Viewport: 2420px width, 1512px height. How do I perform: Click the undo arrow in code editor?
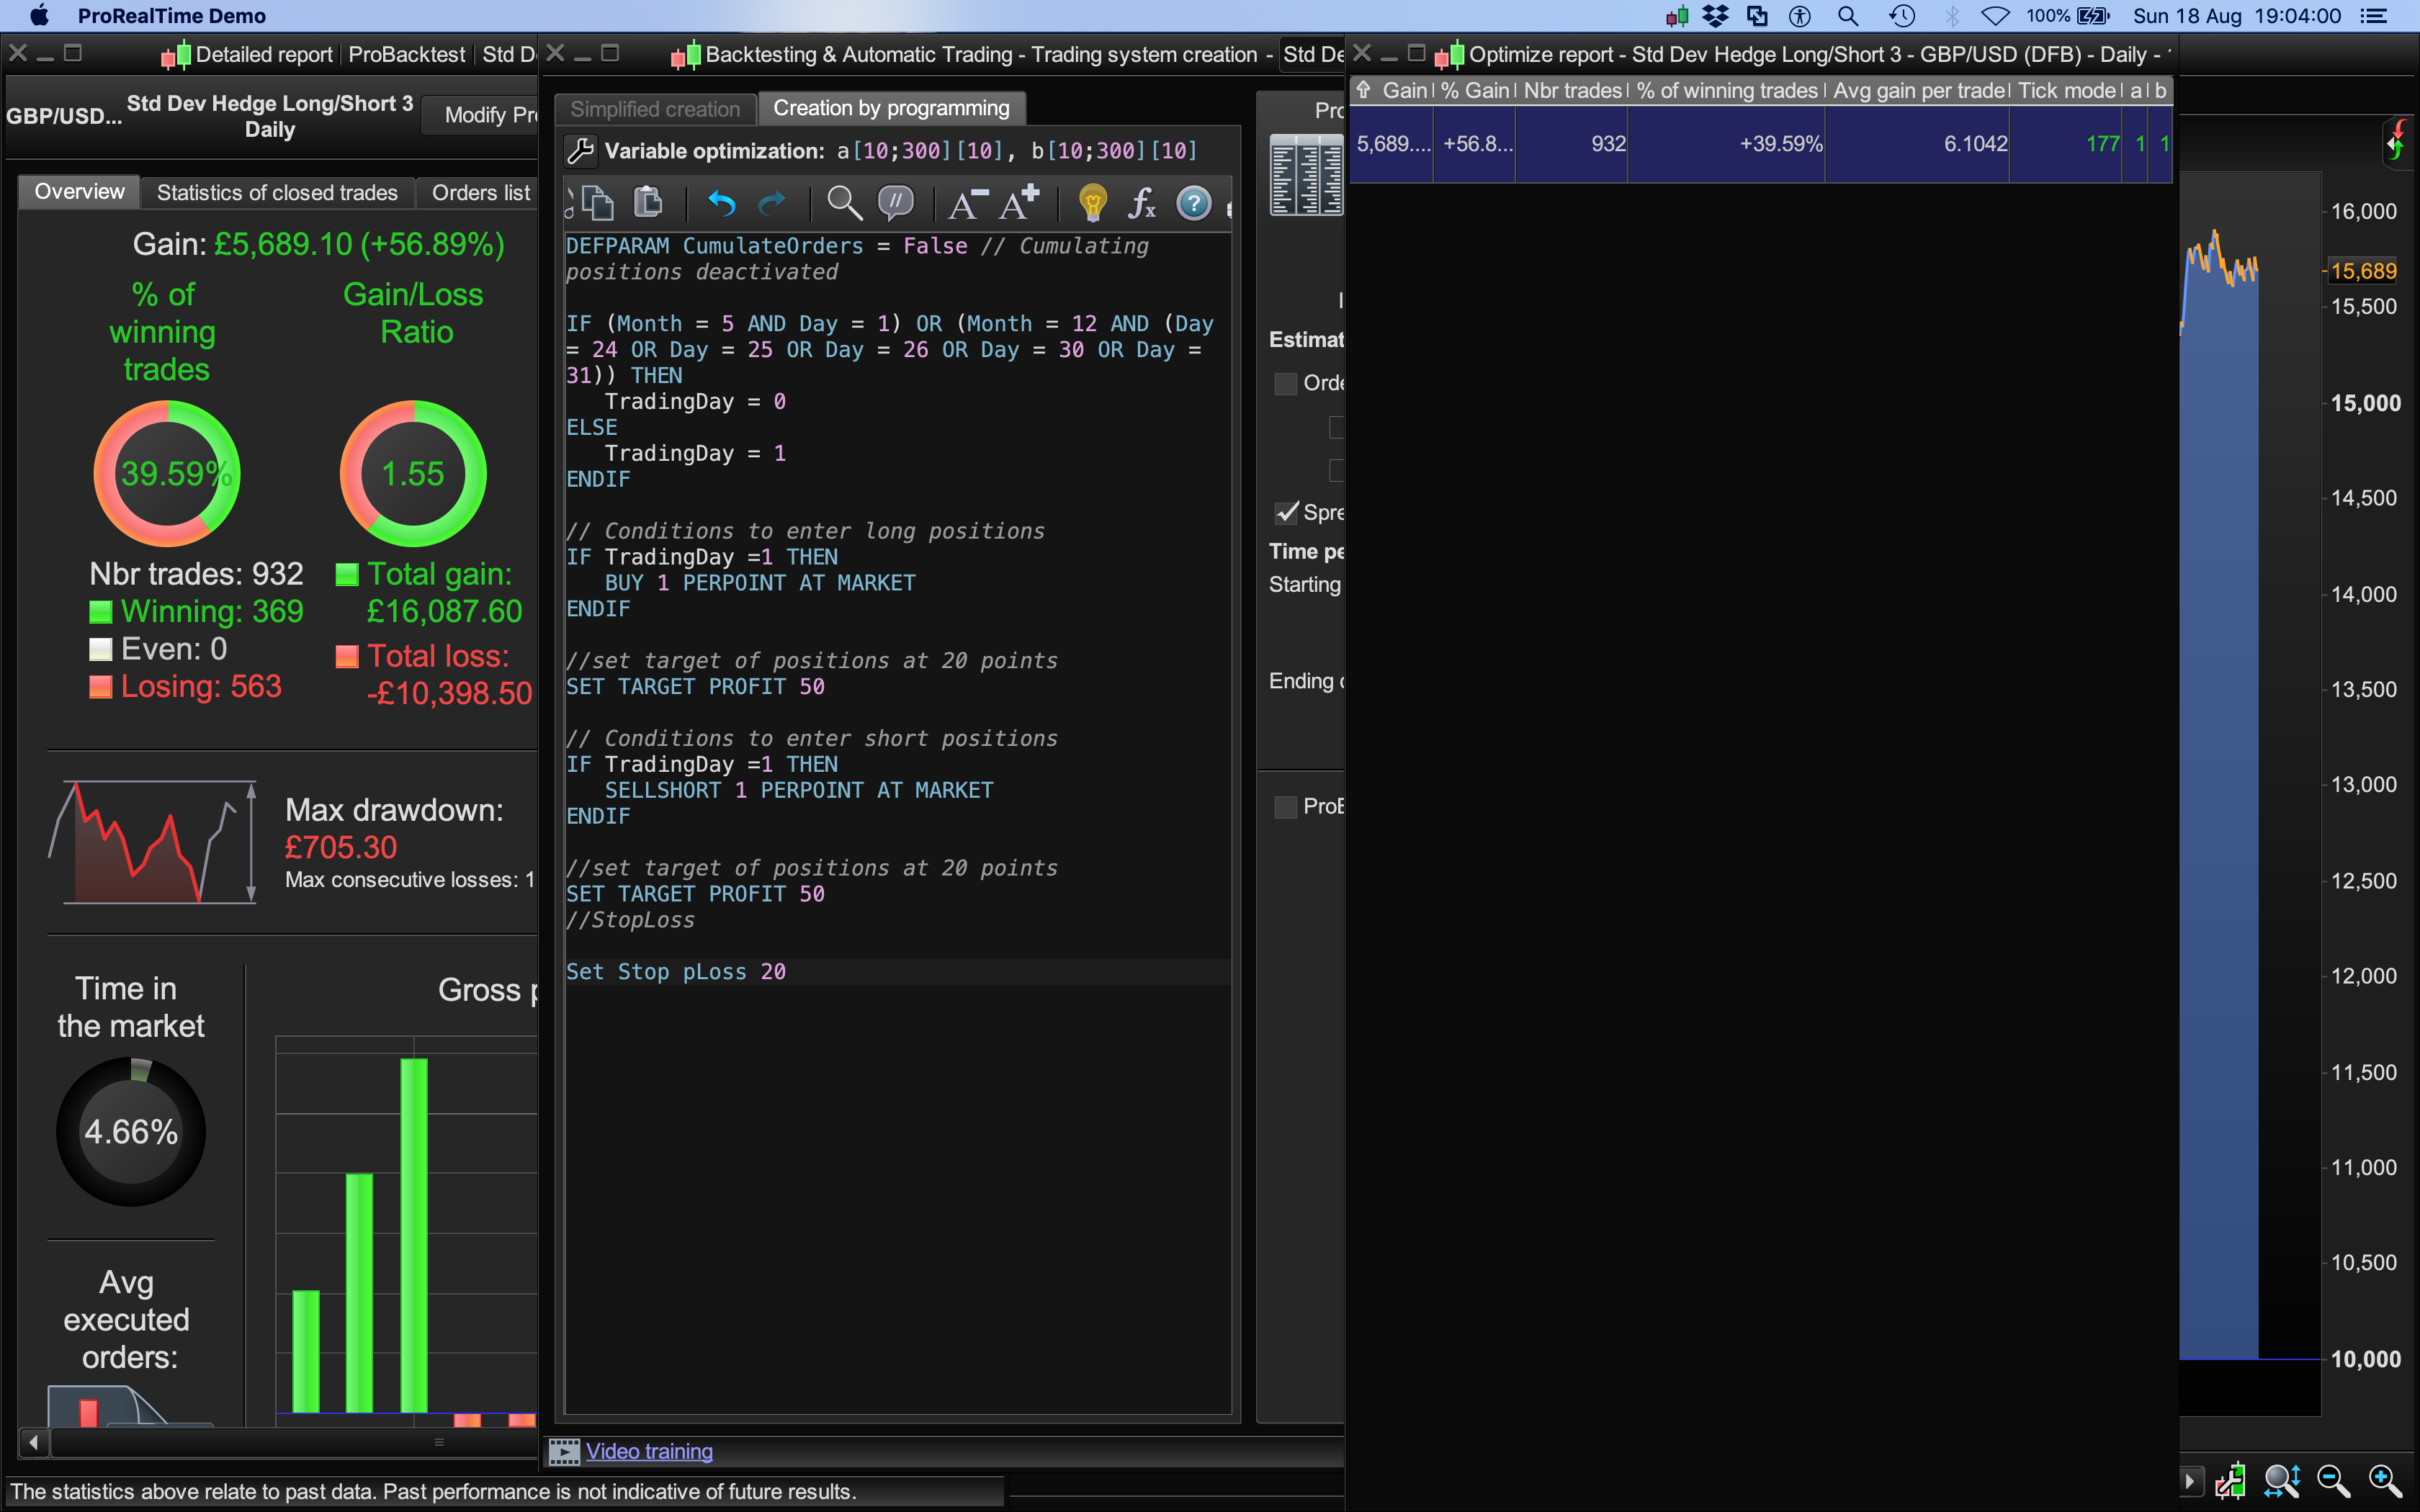click(x=721, y=204)
